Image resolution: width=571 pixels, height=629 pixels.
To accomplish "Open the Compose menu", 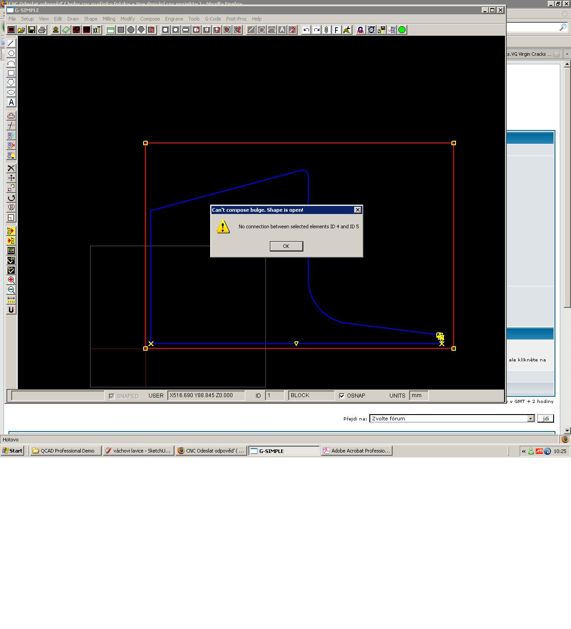I will click(150, 19).
